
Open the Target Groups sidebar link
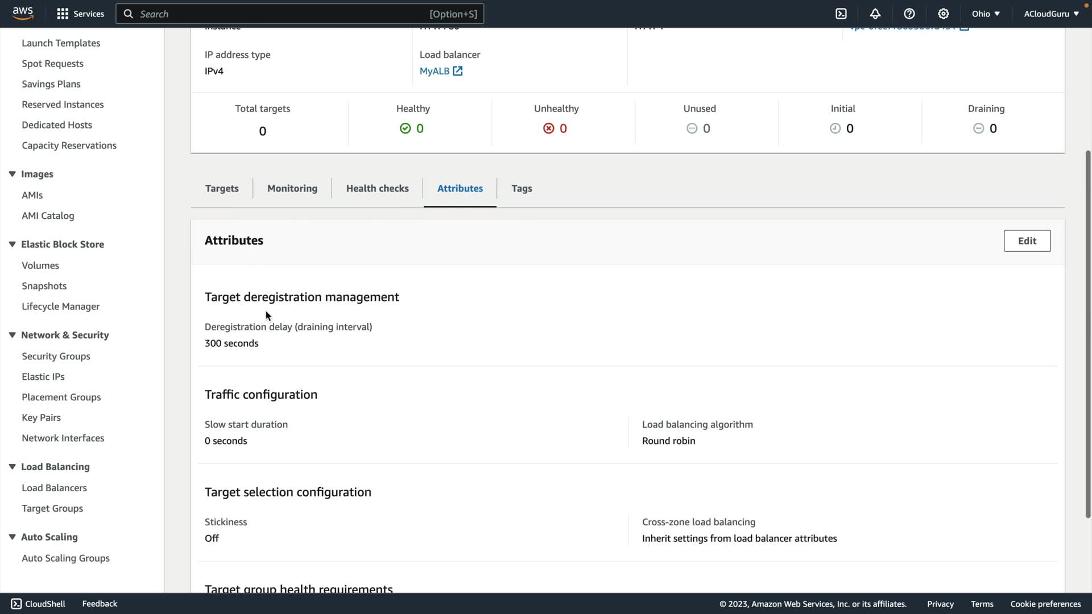tap(52, 508)
